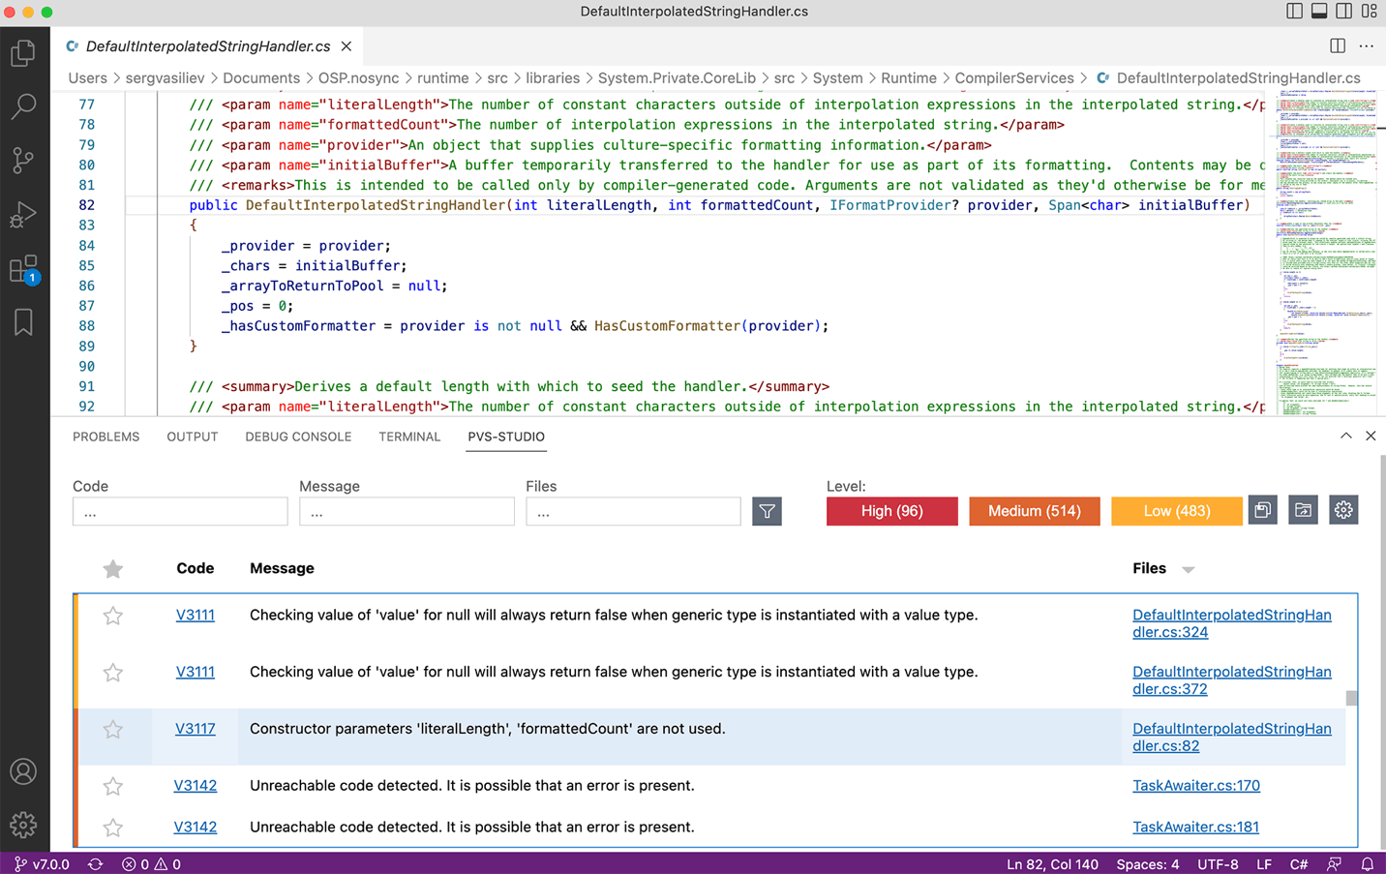Focus the Message filter input field
Screen dimensions: 1386x874
(x=407, y=511)
